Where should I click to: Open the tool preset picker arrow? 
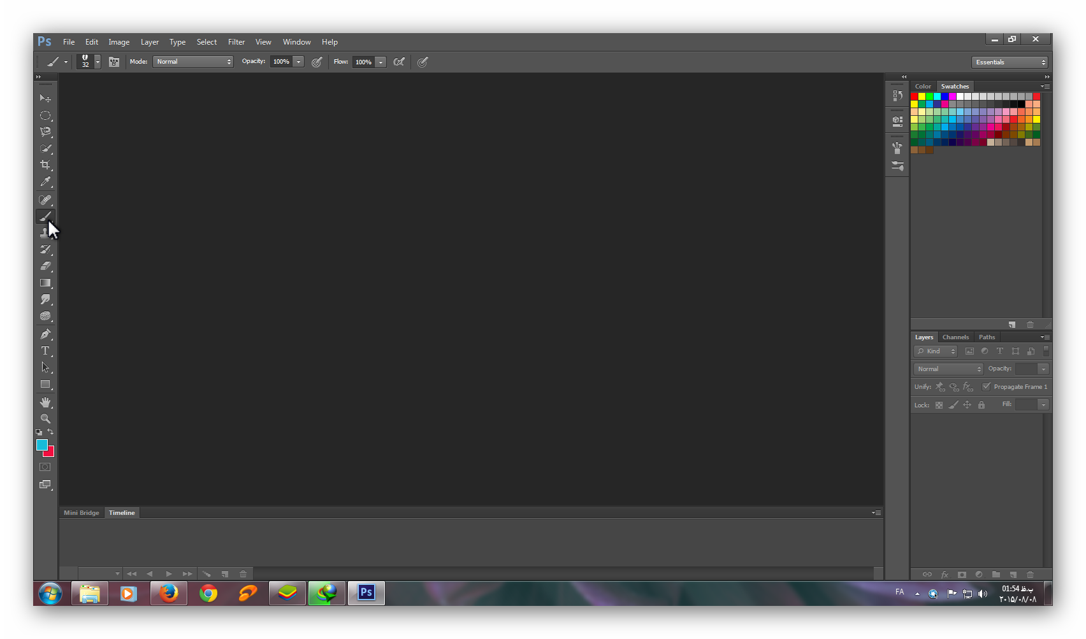[66, 62]
